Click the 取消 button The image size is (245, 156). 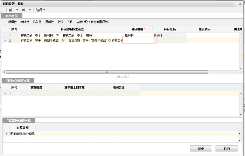[x=227, y=148]
